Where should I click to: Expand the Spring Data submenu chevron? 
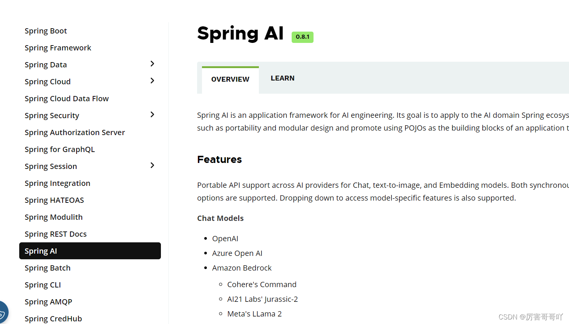pyautogui.click(x=152, y=64)
